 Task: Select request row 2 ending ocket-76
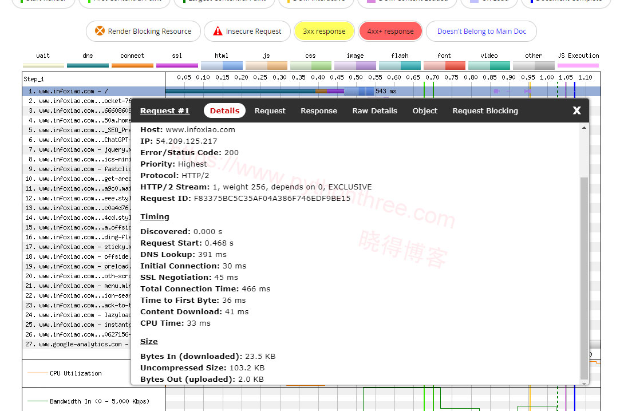point(77,101)
